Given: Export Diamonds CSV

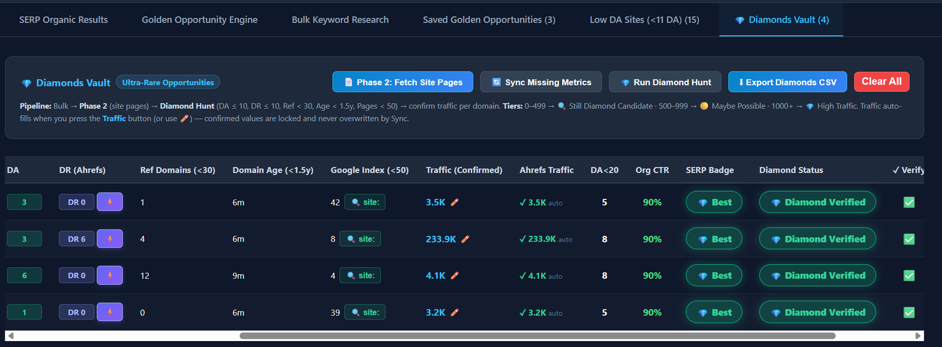Looking at the screenshot, I should tap(788, 82).
